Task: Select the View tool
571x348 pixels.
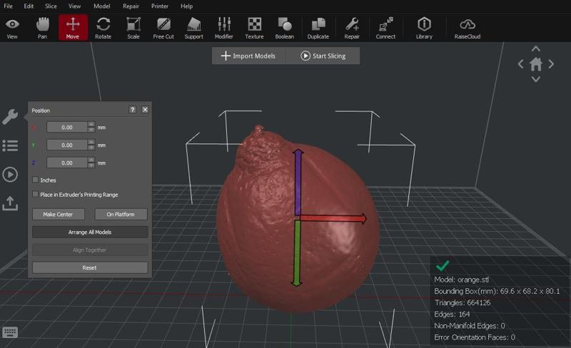Action: pyautogui.click(x=12, y=28)
